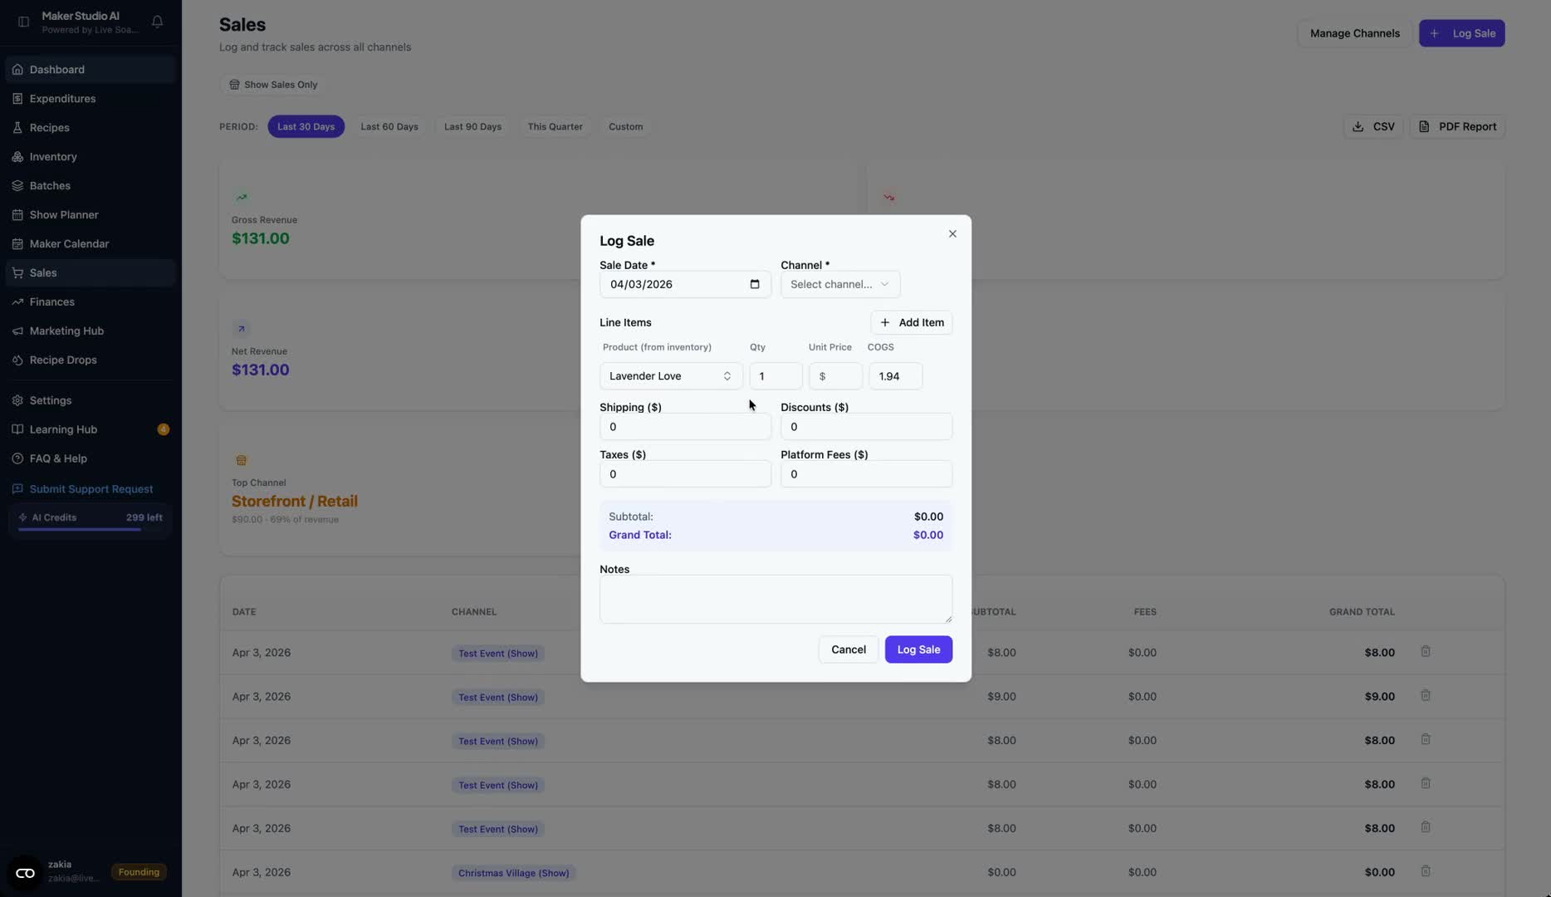
Task: Open the Dashboard from the sidebar
Action: [58, 69]
